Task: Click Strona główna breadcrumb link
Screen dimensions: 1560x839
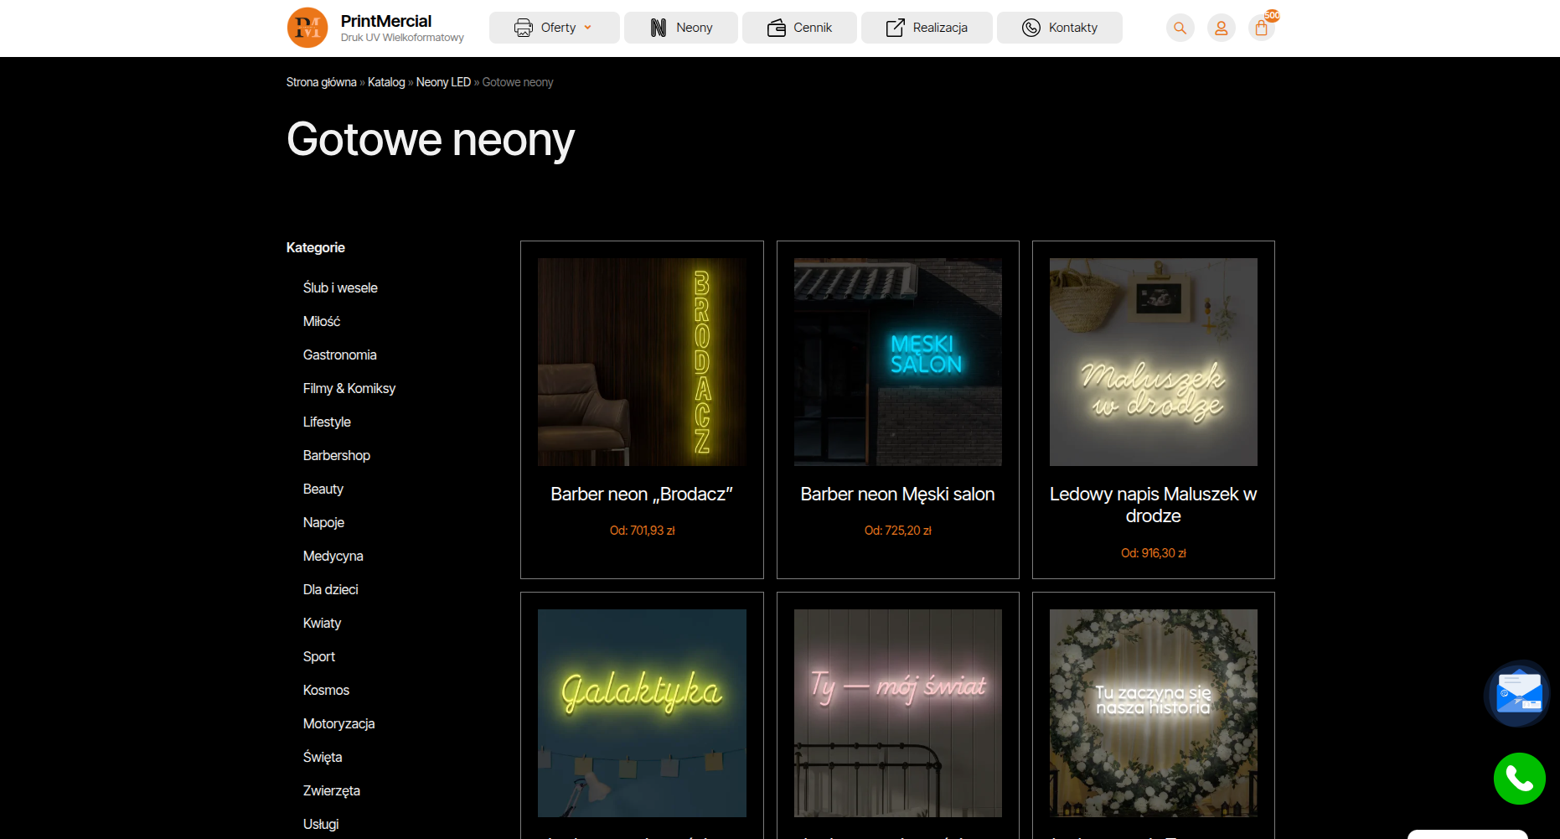Action: click(321, 82)
